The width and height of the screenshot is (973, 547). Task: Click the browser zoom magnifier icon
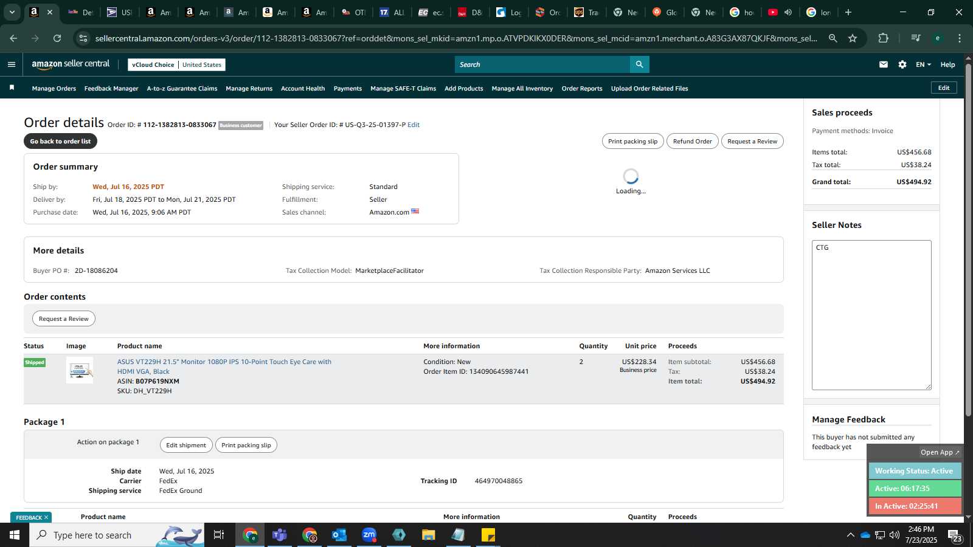coord(833,38)
